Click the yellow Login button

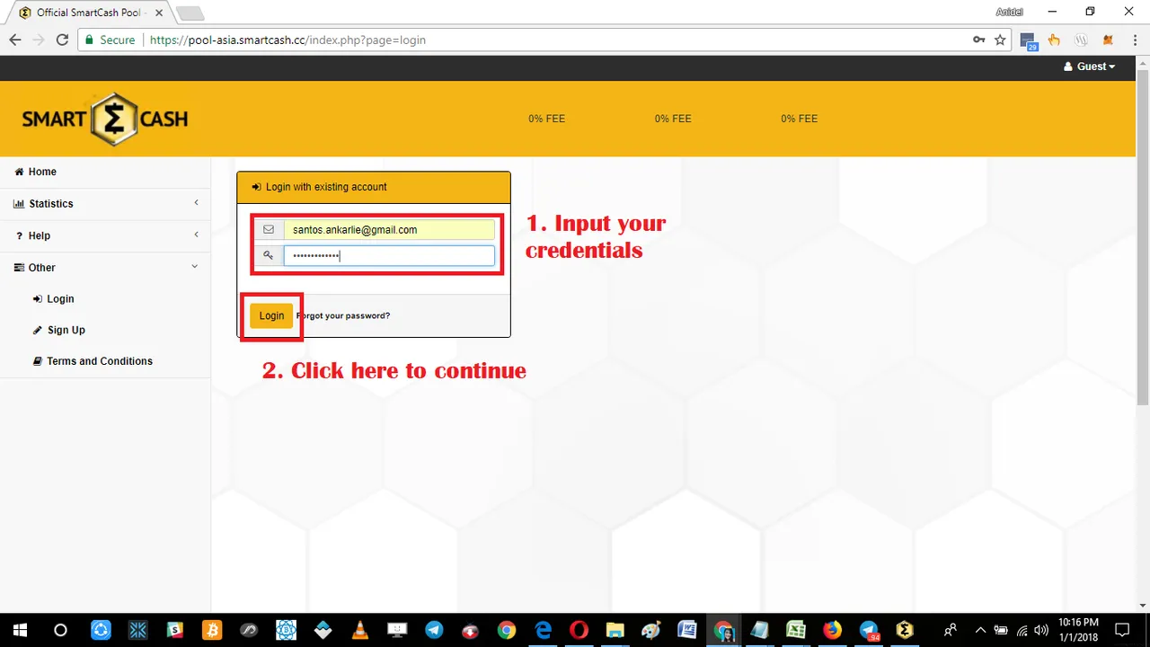tap(271, 315)
